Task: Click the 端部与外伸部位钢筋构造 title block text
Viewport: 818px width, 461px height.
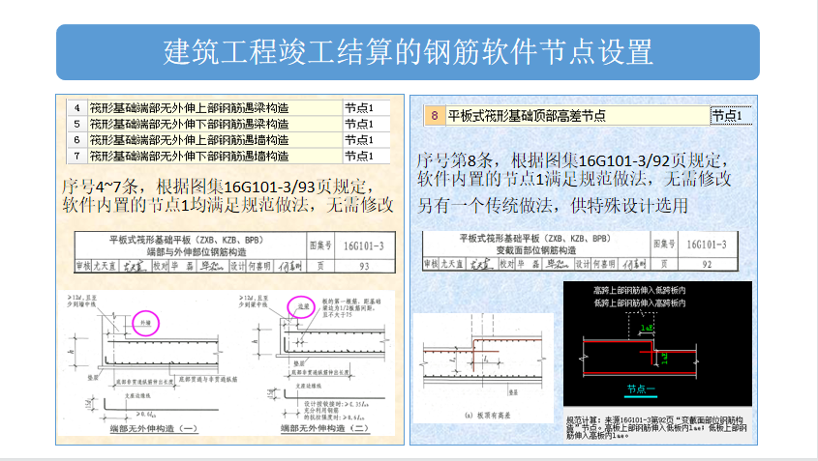Action: (197, 252)
